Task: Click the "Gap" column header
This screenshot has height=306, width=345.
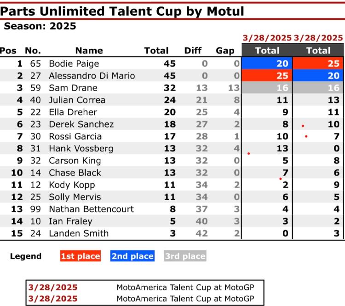Action: (x=225, y=51)
